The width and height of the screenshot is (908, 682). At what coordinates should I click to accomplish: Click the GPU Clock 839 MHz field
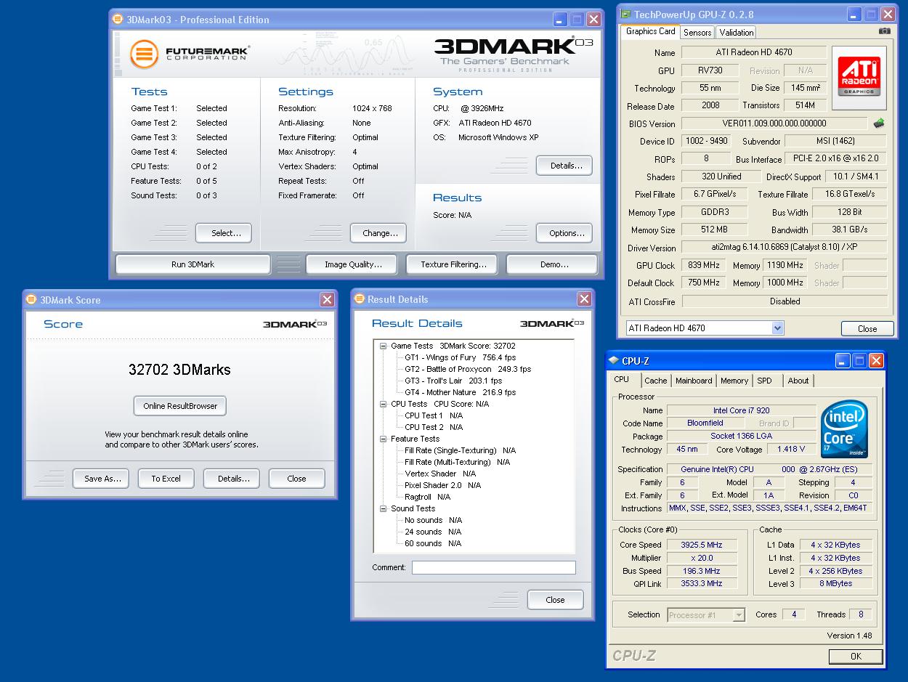[x=702, y=266]
